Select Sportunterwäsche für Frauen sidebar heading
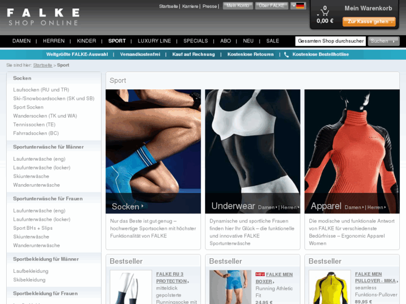The width and height of the screenshot is (406, 304). pos(48,199)
